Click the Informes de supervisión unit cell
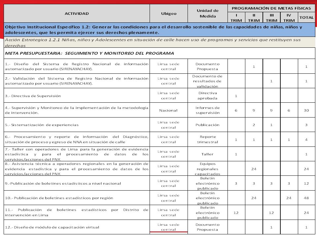 208,110
